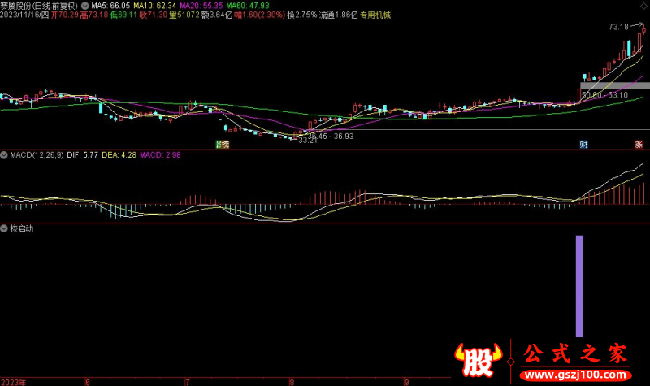Click month 9 on time axis

407,382
